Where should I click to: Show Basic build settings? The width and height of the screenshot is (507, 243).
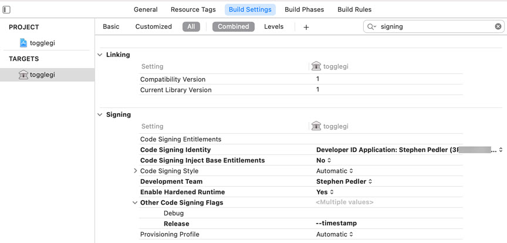click(x=111, y=26)
